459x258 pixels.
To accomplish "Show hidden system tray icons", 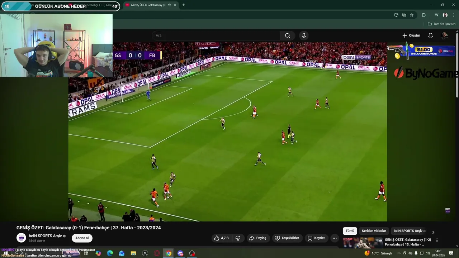I will coord(399,253).
